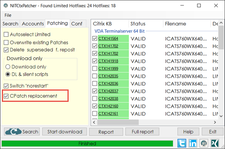
Task: Click the NITCtxPatcher title bar app icon
Action: tap(6, 6)
